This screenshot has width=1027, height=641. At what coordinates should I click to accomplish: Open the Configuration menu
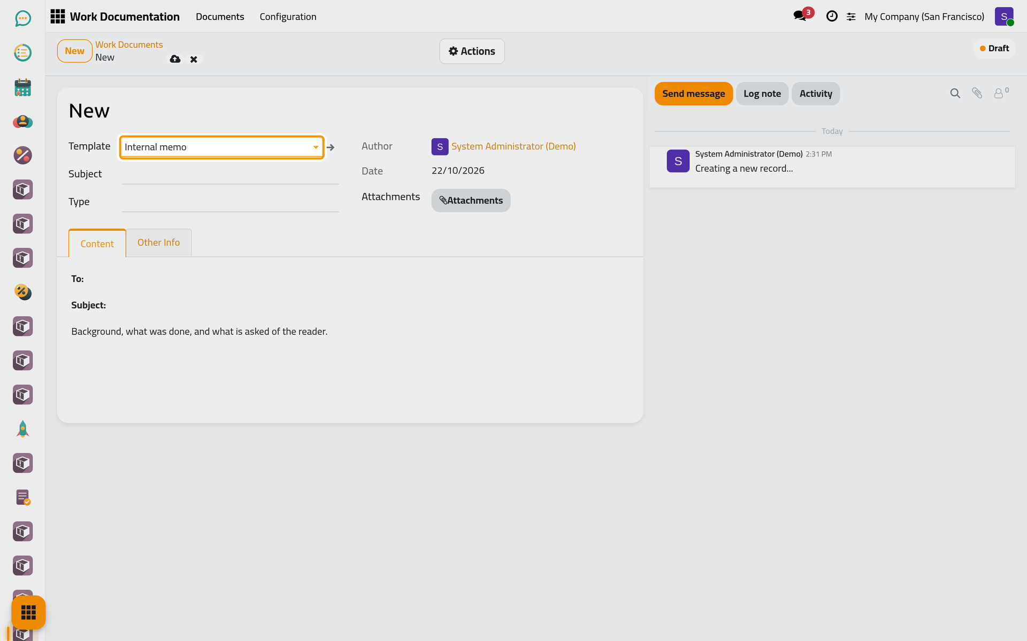click(288, 17)
